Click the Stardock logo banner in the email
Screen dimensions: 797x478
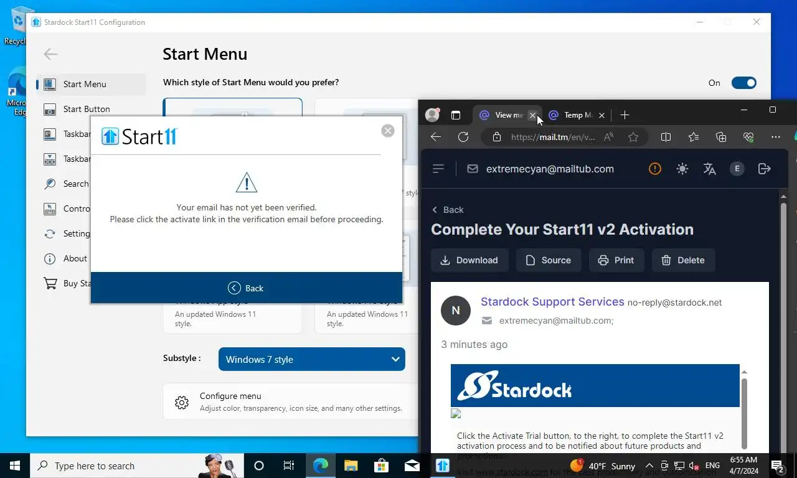coord(595,386)
